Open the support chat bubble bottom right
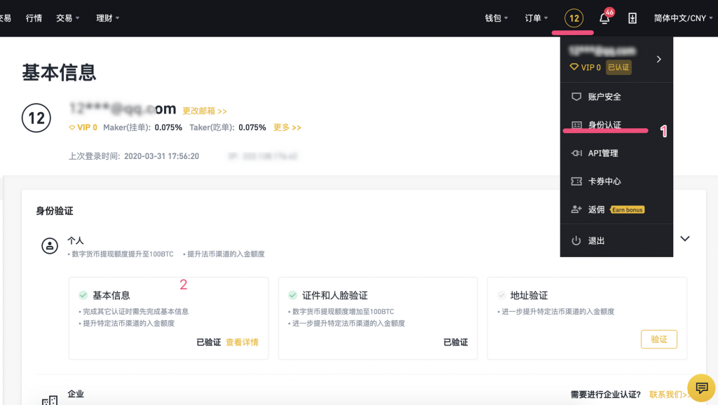This screenshot has width=718, height=405. coord(702,387)
